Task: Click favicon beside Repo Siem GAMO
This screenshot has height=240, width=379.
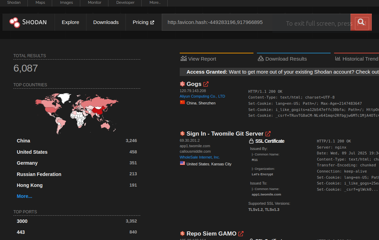Action: click(182, 233)
